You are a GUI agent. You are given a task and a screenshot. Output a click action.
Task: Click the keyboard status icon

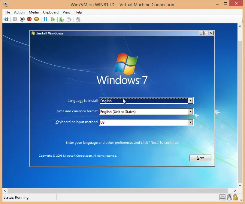(222, 197)
